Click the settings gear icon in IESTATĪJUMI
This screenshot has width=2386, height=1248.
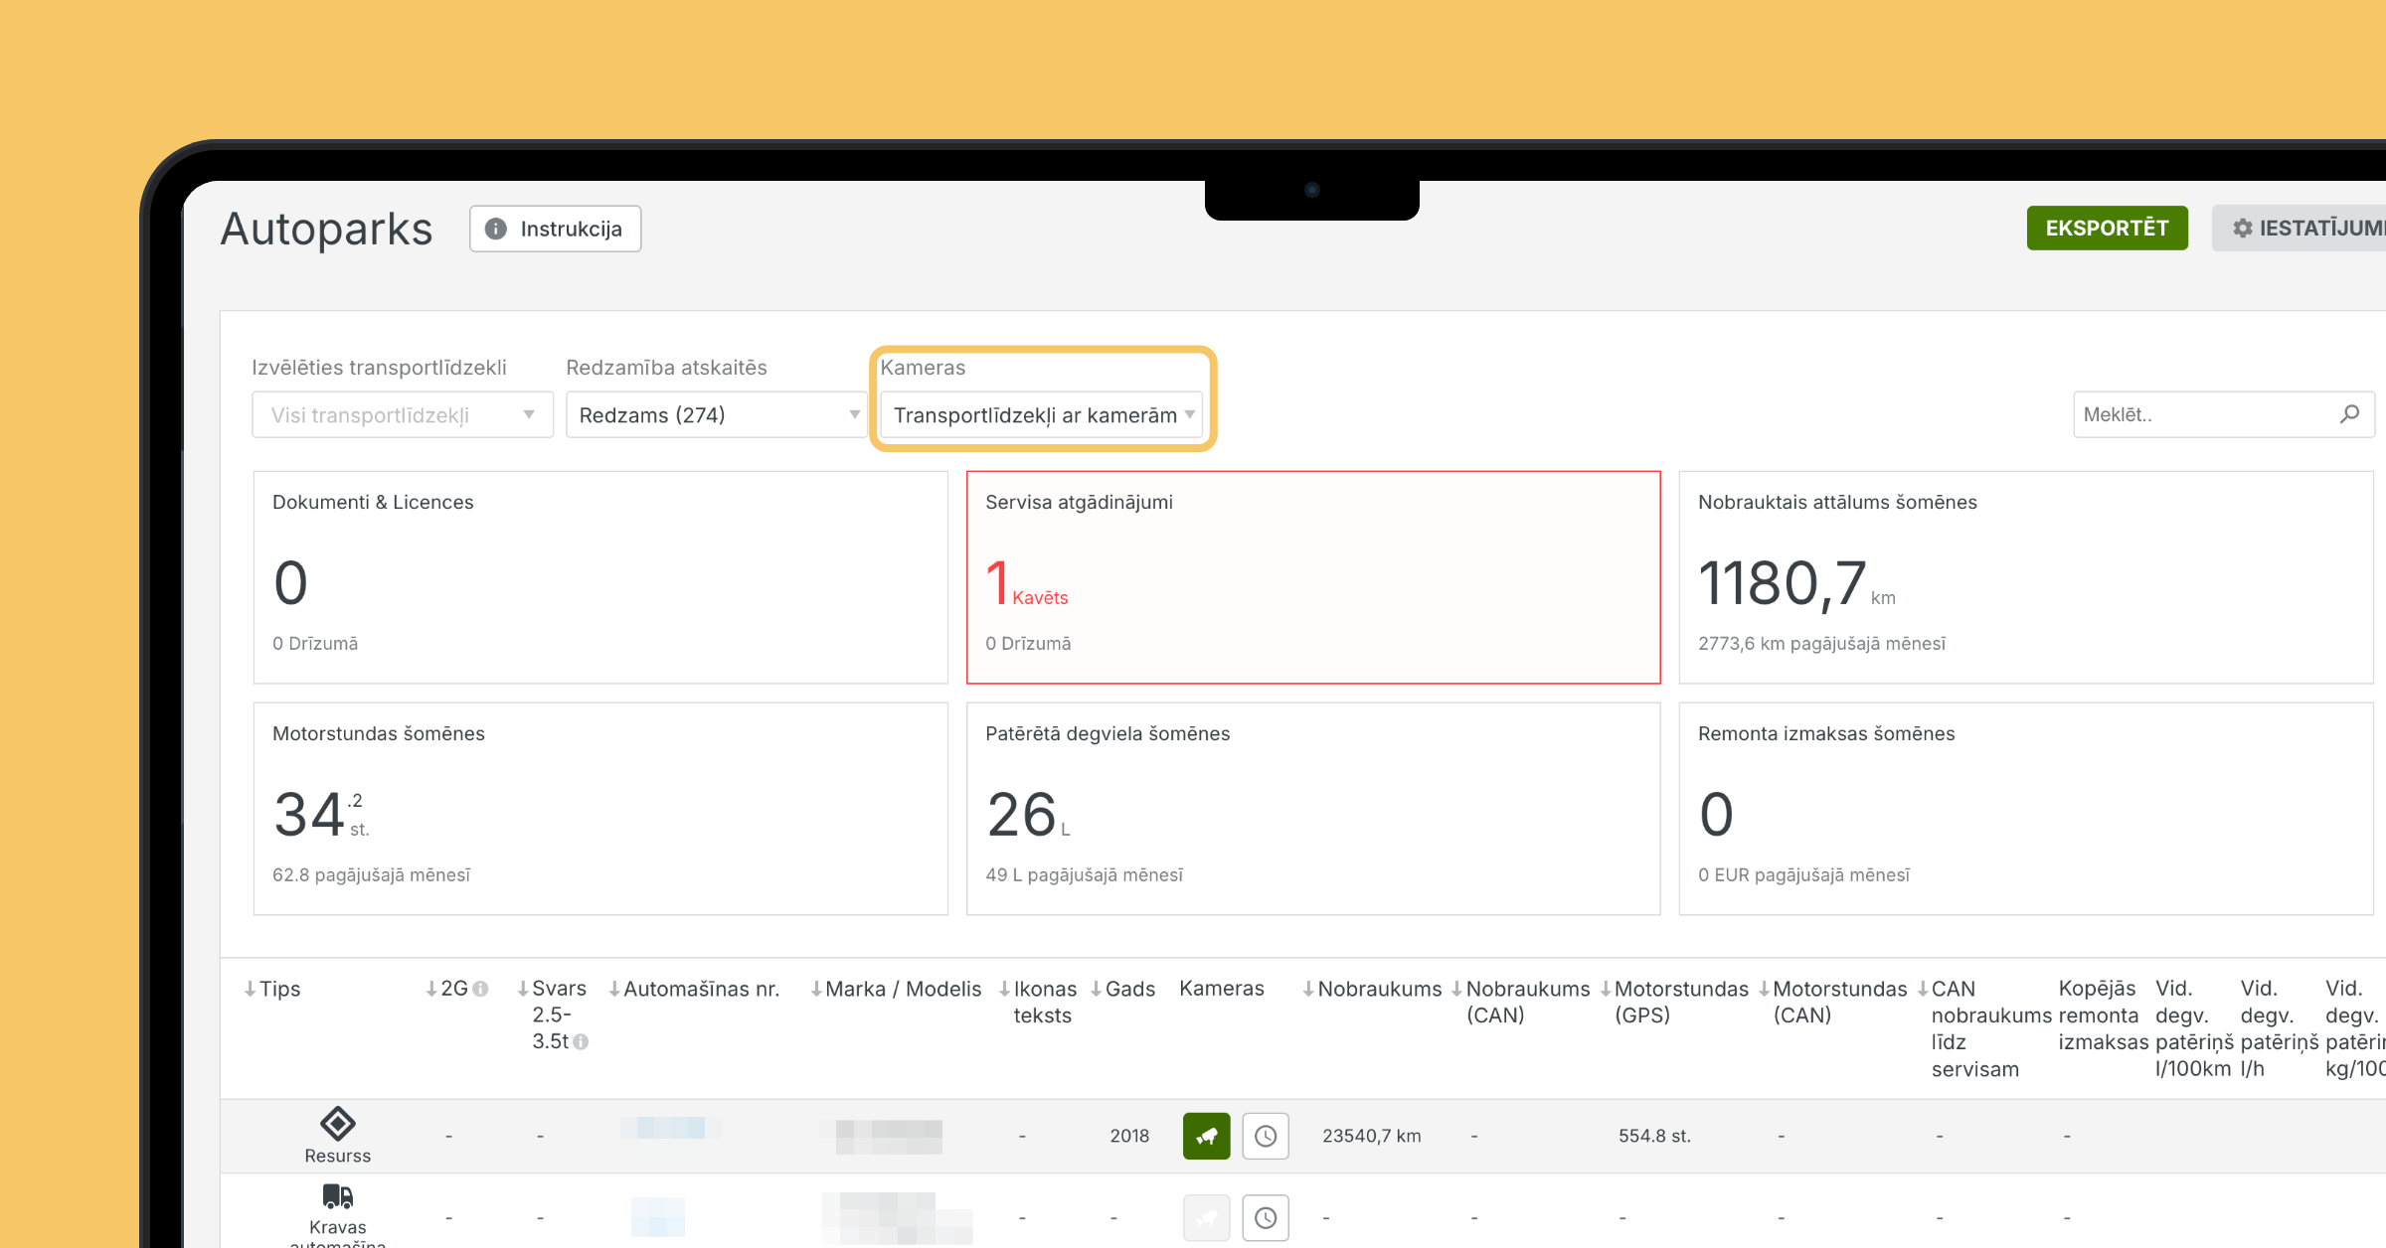2242,228
